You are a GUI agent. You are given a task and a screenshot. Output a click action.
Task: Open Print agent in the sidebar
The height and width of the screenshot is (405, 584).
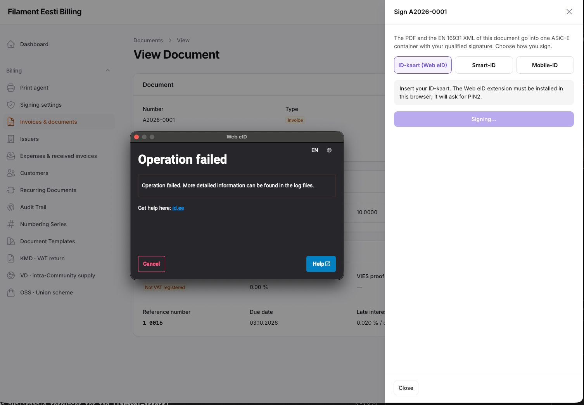pyautogui.click(x=59, y=88)
